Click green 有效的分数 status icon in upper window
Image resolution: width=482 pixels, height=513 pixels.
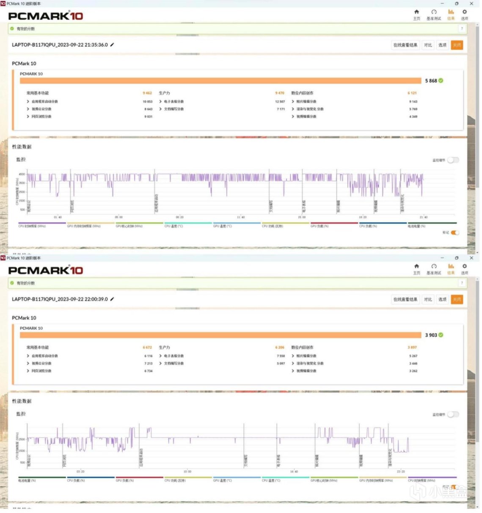pos(12,29)
